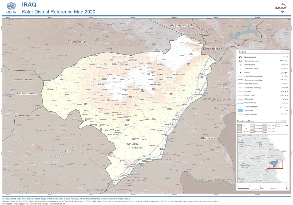293x205 pixels.
Task: Click the ≤ 0 elevation swatch
Action: [x=239, y=125]
